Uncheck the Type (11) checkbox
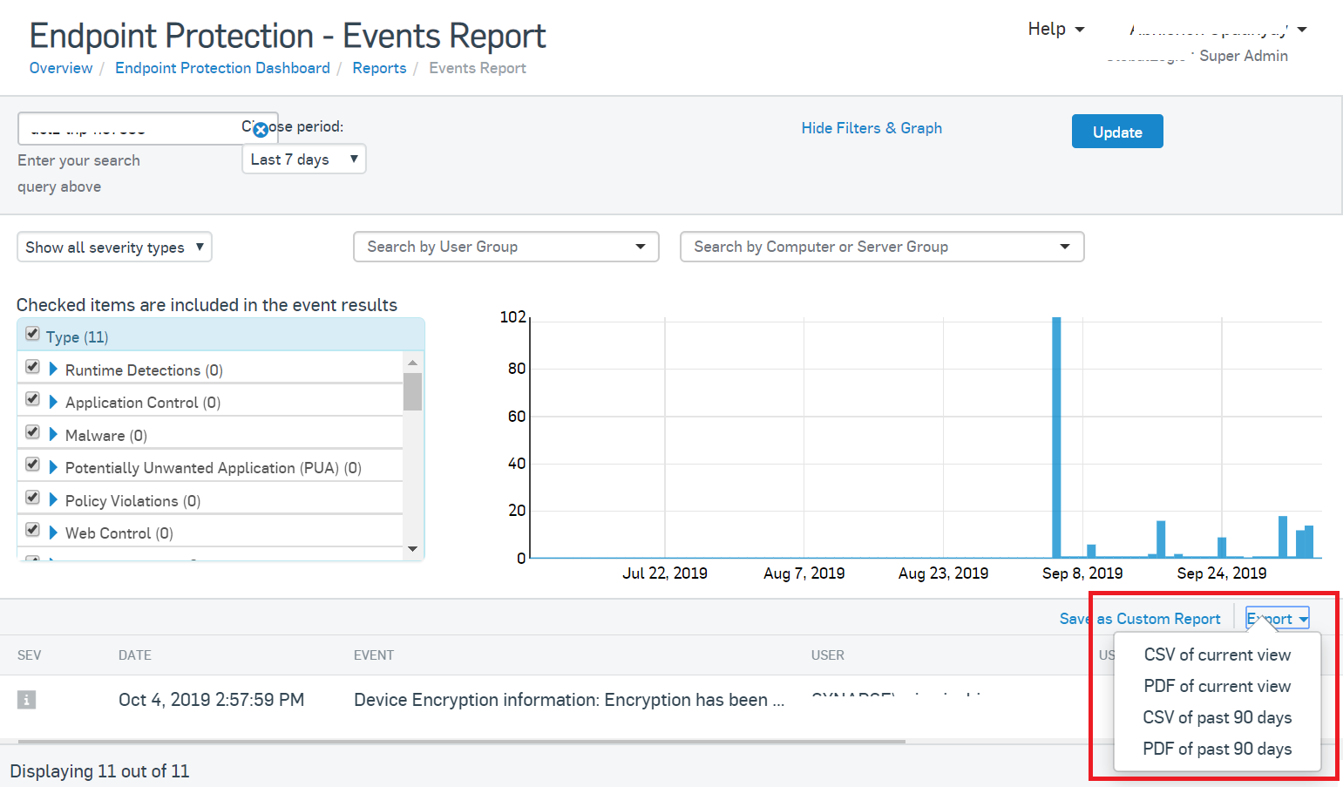The width and height of the screenshot is (1343, 787). [32, 334]
